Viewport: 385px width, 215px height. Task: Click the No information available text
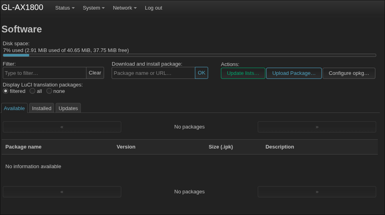[x=33, y=167]
